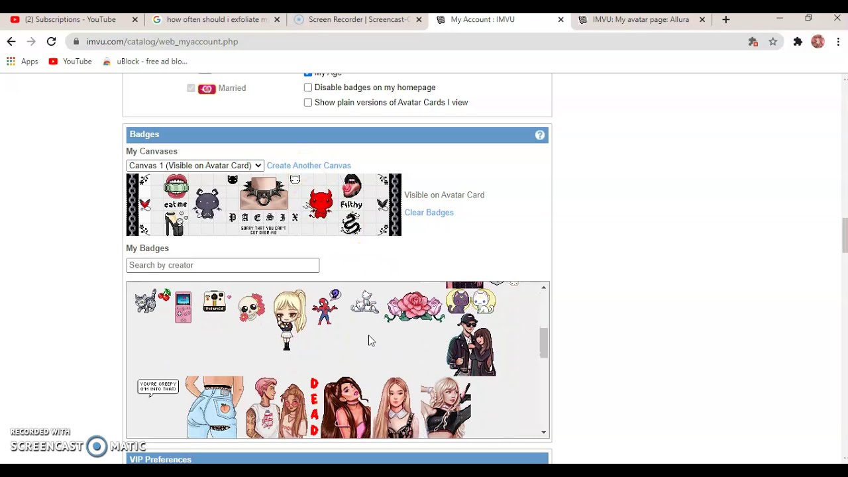Image resolution: width=848 pixels, height=477 pixels.
Task: Select the Polaroid camera badge
Action: tap(216, 301)
